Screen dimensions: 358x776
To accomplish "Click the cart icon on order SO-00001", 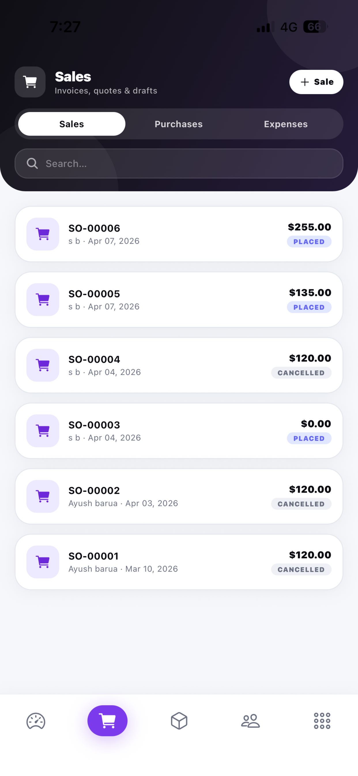I will (43, 562).
